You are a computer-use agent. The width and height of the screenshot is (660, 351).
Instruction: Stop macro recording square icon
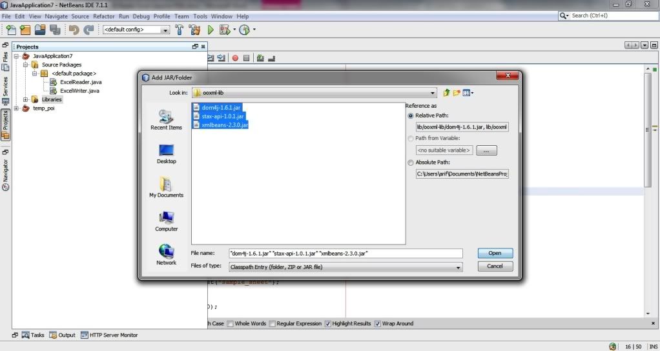click(x=247, y=58)
